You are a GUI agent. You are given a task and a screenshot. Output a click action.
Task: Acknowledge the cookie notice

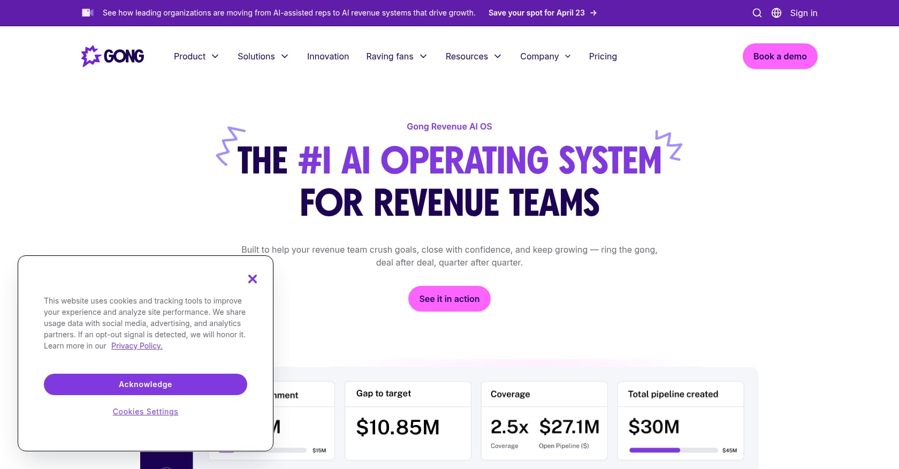[146, 384]
